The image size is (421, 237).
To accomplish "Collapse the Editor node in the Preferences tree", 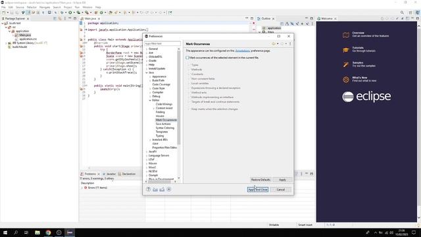I will click(150, 100).
